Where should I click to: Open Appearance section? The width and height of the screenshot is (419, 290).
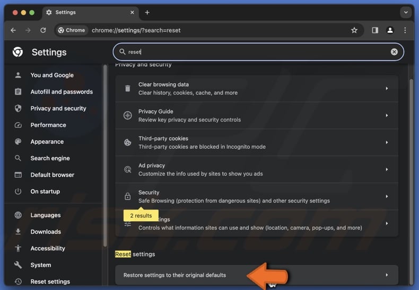click(x=47, y=141)
